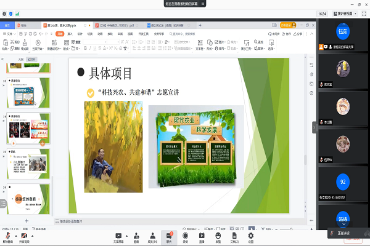Screen dimensions: 370x246
Task: Switch to Slides (幻灯片) pane view
Action: pos(31,59)
